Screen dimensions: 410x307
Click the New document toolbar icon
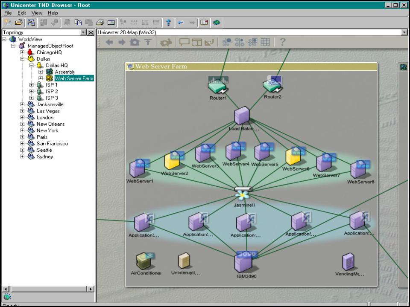[x=8, y=23]
